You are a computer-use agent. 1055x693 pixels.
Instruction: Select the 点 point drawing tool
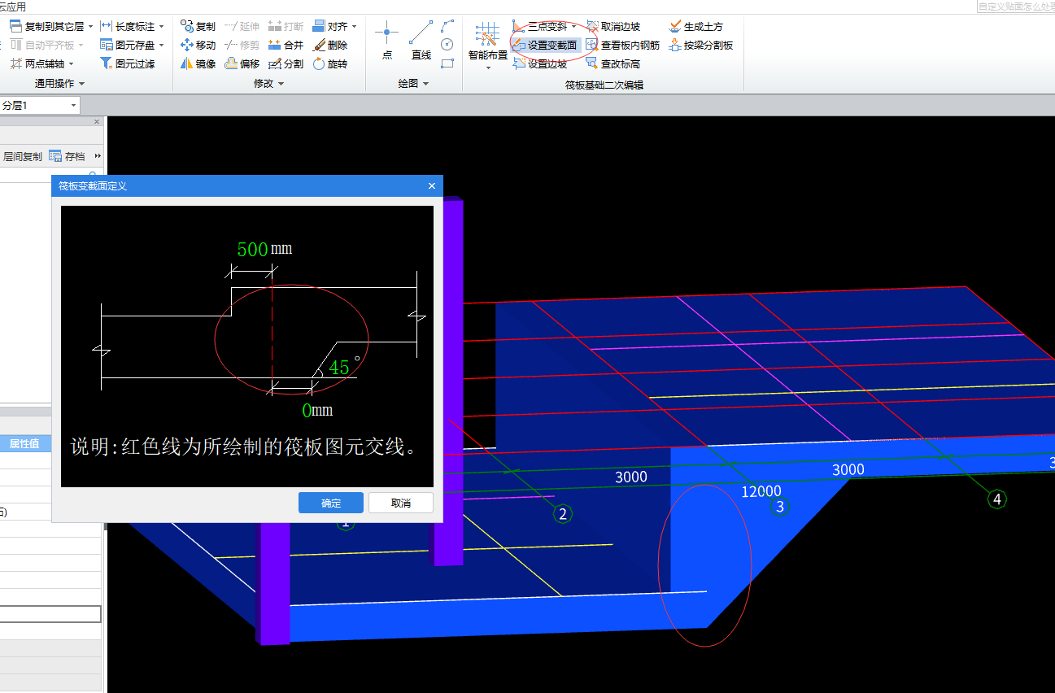(386, 41)
